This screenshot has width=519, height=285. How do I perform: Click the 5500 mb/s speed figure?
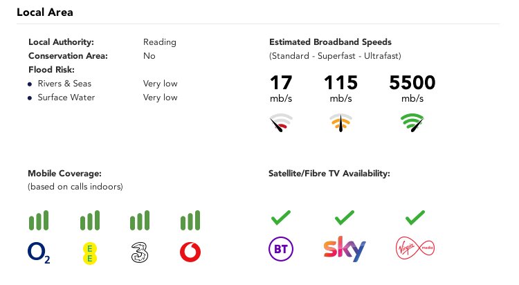click(x=412, y=89)
